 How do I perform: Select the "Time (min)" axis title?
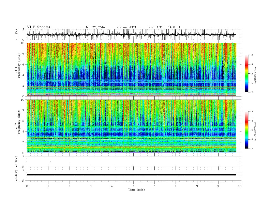tap(136, 190)
